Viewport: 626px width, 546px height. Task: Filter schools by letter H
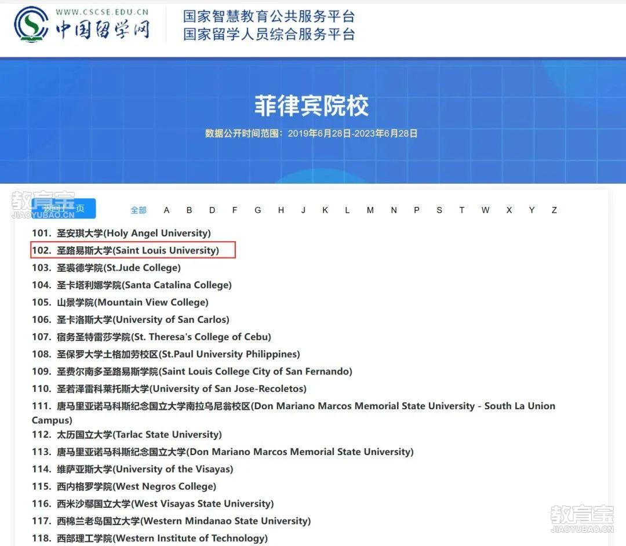click(x=281, y=210)
